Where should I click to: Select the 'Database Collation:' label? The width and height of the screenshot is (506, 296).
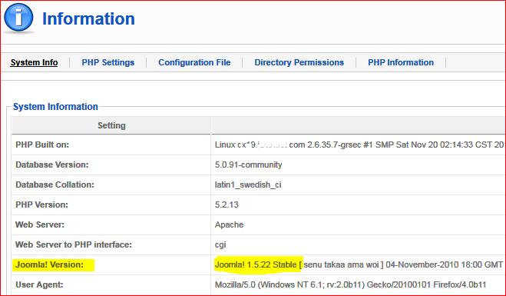click(x=55, y=185)
